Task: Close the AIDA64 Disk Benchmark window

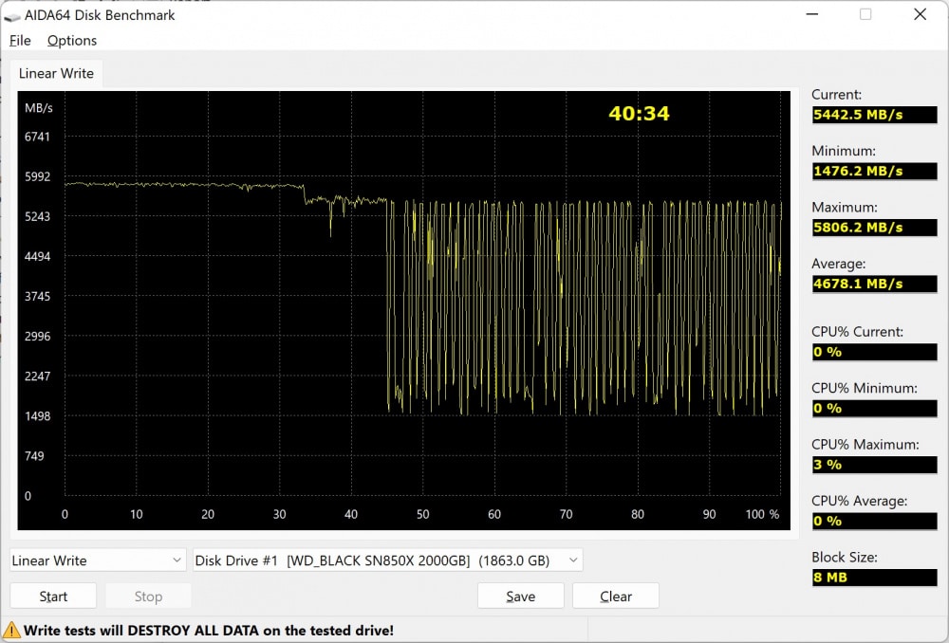Action: pos(920,14)
